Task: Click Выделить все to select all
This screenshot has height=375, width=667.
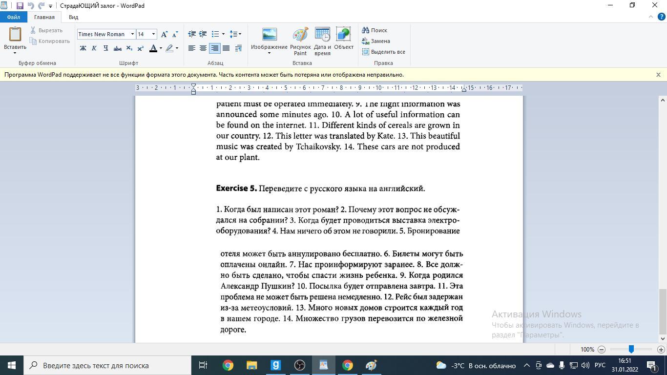Action: [x=384, y=52]
